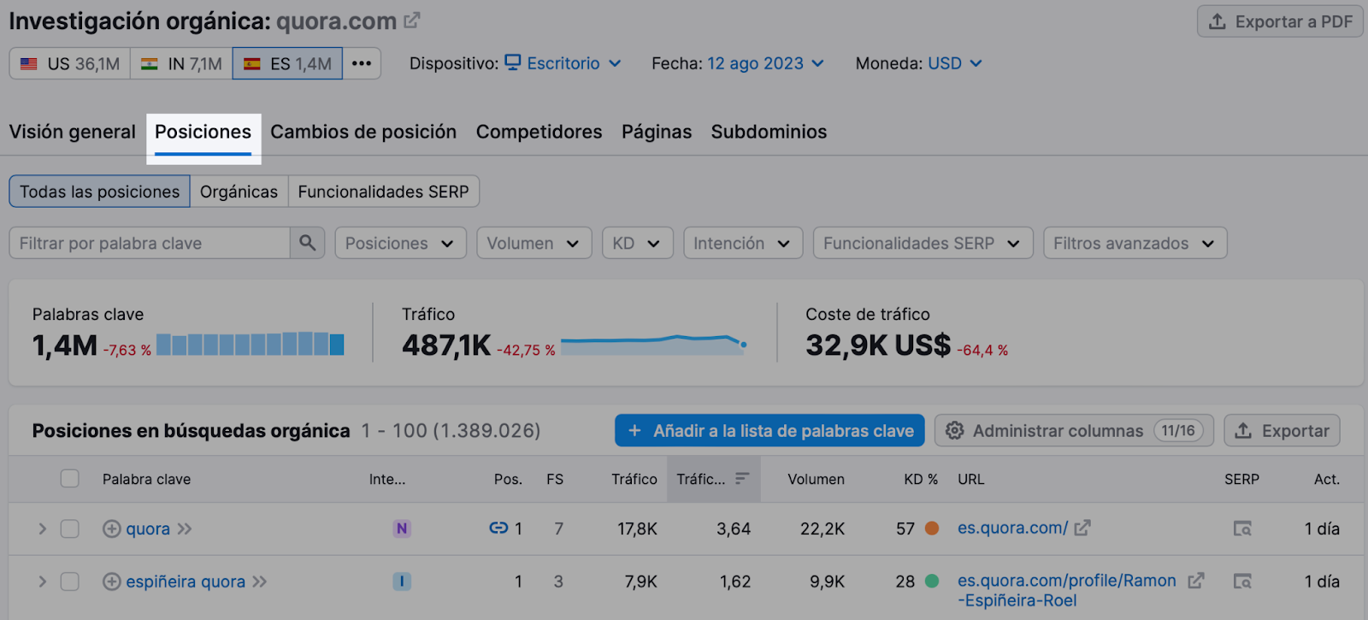Open external link icon beside es.quora.com/ URL
The image size is (1368, 620).
pos(1082,528)
